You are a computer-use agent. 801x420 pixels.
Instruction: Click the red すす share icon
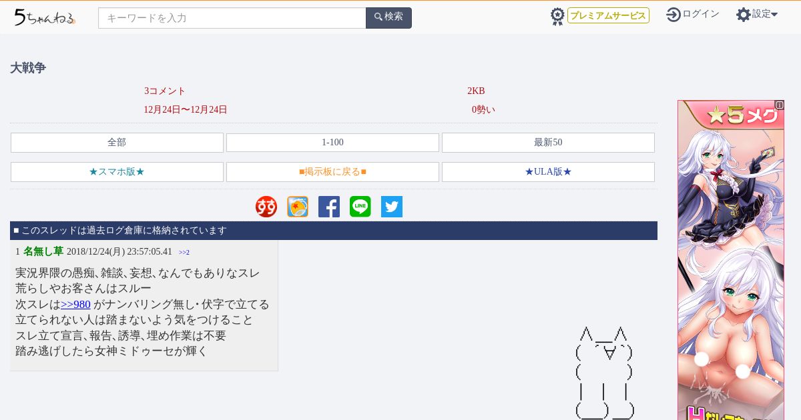[x=266, y=207]
